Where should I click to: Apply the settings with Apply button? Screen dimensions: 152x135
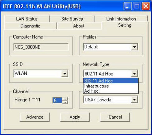click(x=75, y=117)
